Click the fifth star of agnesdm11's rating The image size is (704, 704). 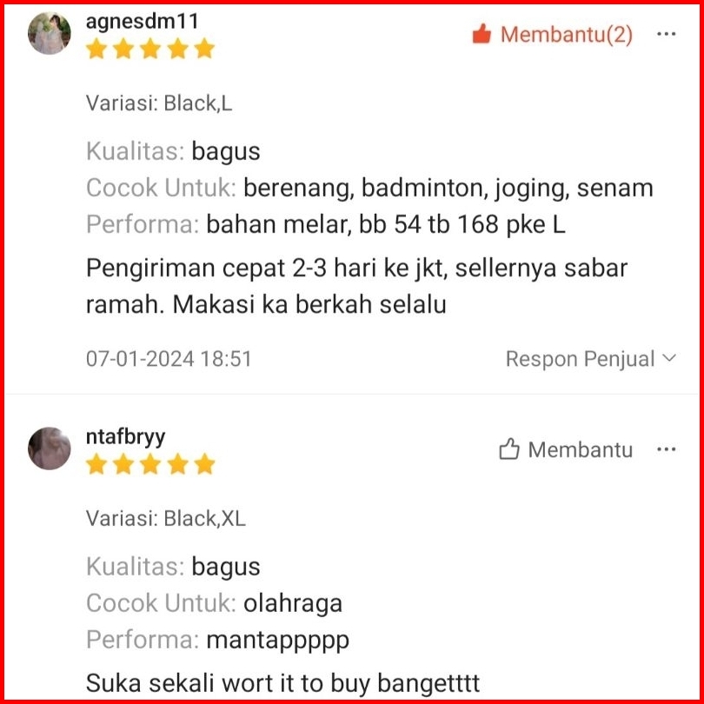coord(205,49)
